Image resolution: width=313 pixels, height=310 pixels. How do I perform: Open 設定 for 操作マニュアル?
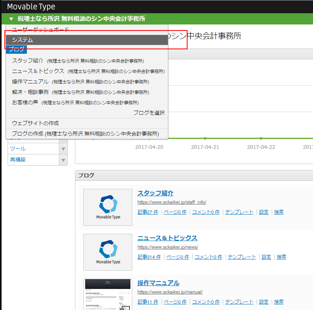[x=264, y=302]
